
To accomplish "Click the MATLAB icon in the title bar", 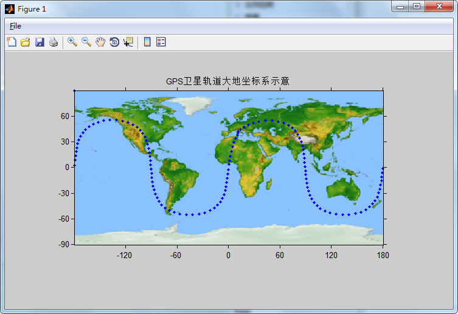I will click(9, 9).
